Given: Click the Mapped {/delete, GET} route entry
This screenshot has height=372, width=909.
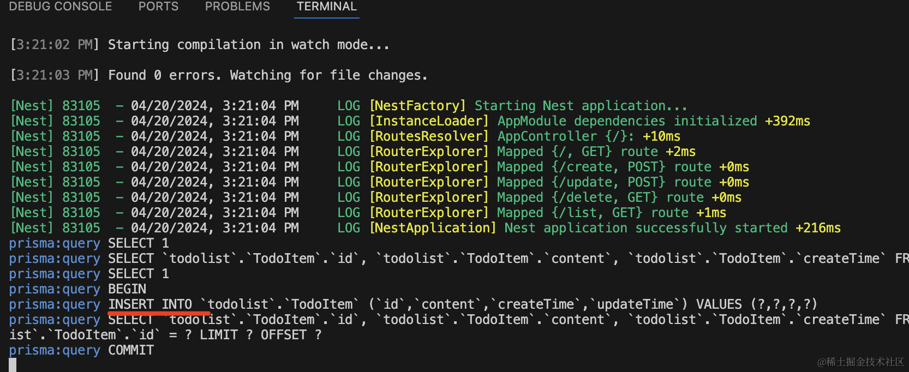Looking at the screenshot, I should click(619, 197).
